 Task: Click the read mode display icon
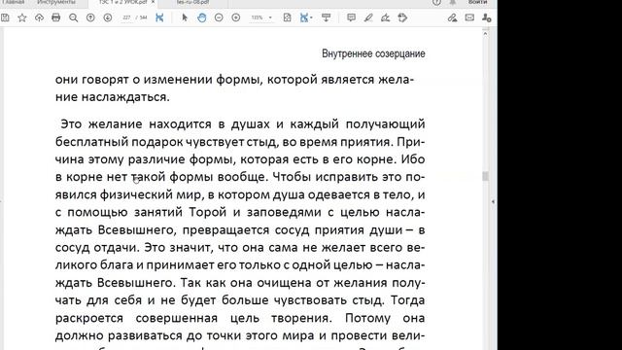coord(327,17)
